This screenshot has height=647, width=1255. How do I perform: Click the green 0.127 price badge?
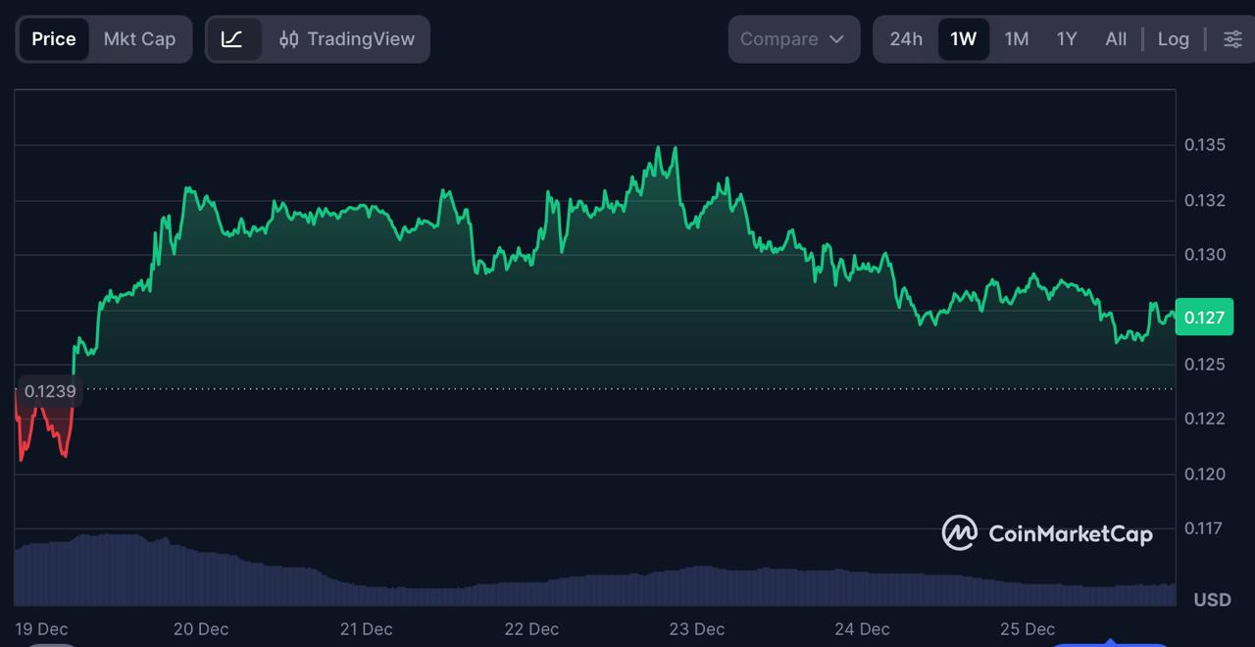(x=1204, y=317)
